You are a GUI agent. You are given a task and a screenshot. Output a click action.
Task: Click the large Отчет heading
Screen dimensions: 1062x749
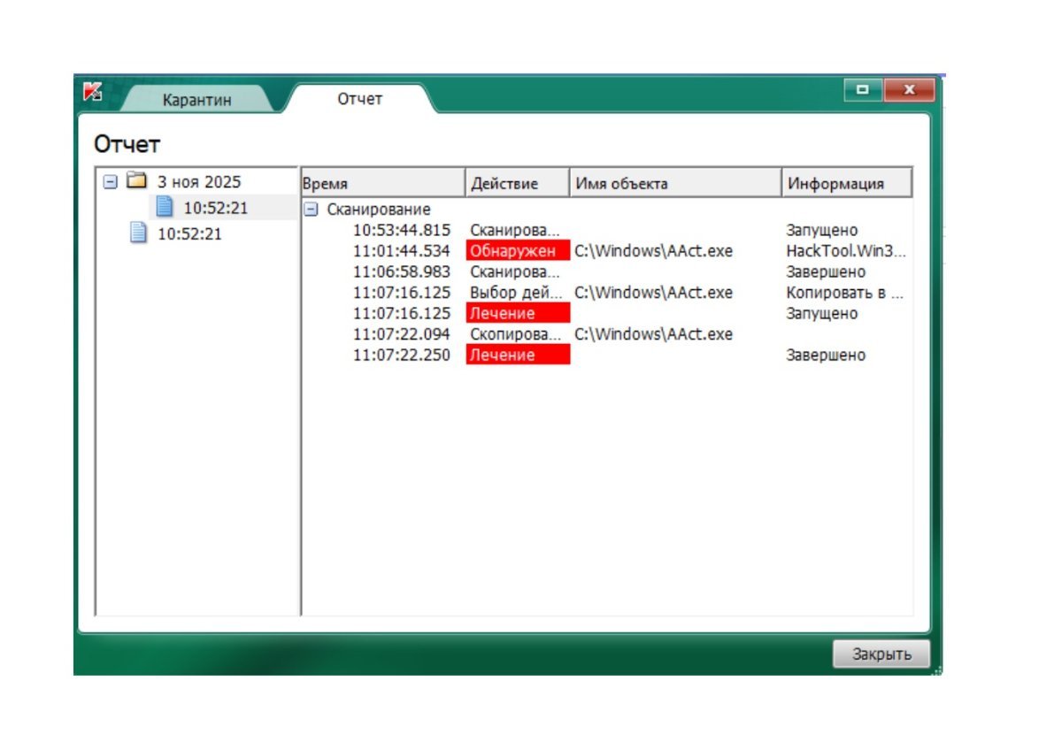pos(127,144)
